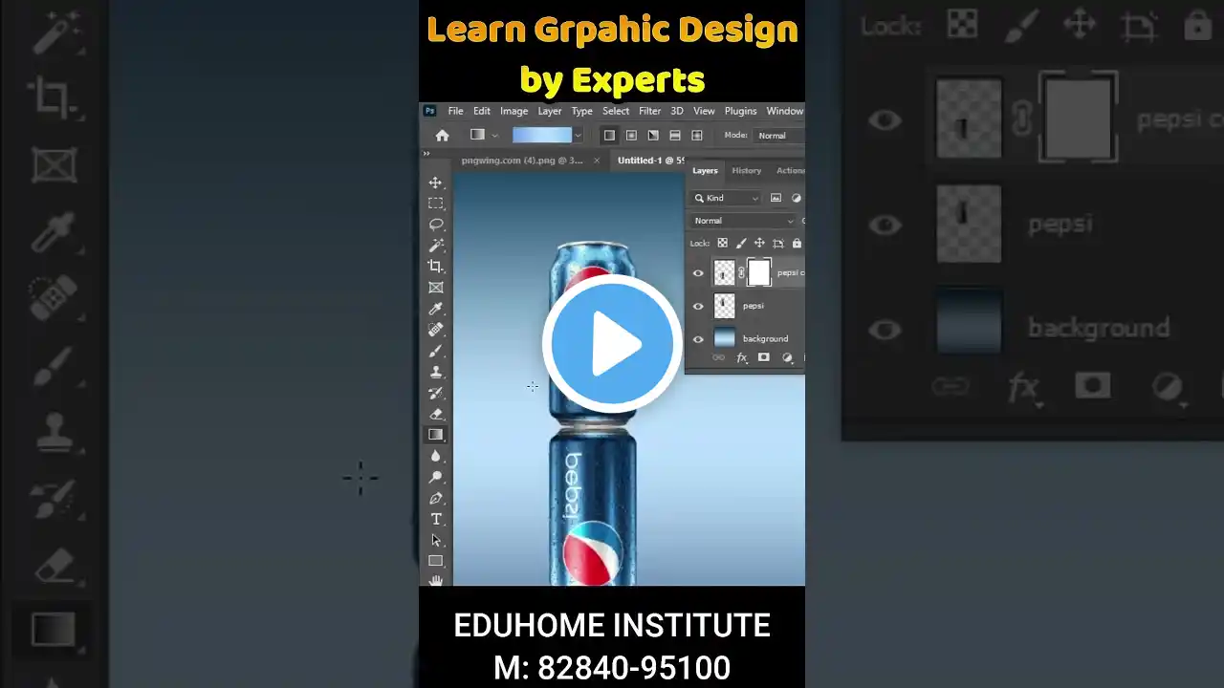This screenshot has width=1224, height=688.
Task: Close the pngwing.com (4).png tab
Action: coord(597,161)
